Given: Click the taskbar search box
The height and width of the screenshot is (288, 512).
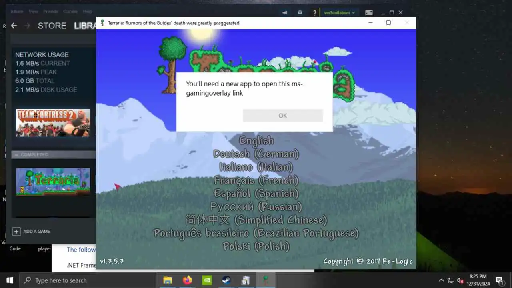Looking at the screenshot, I should pyautogui.click(x=87, y=280).
